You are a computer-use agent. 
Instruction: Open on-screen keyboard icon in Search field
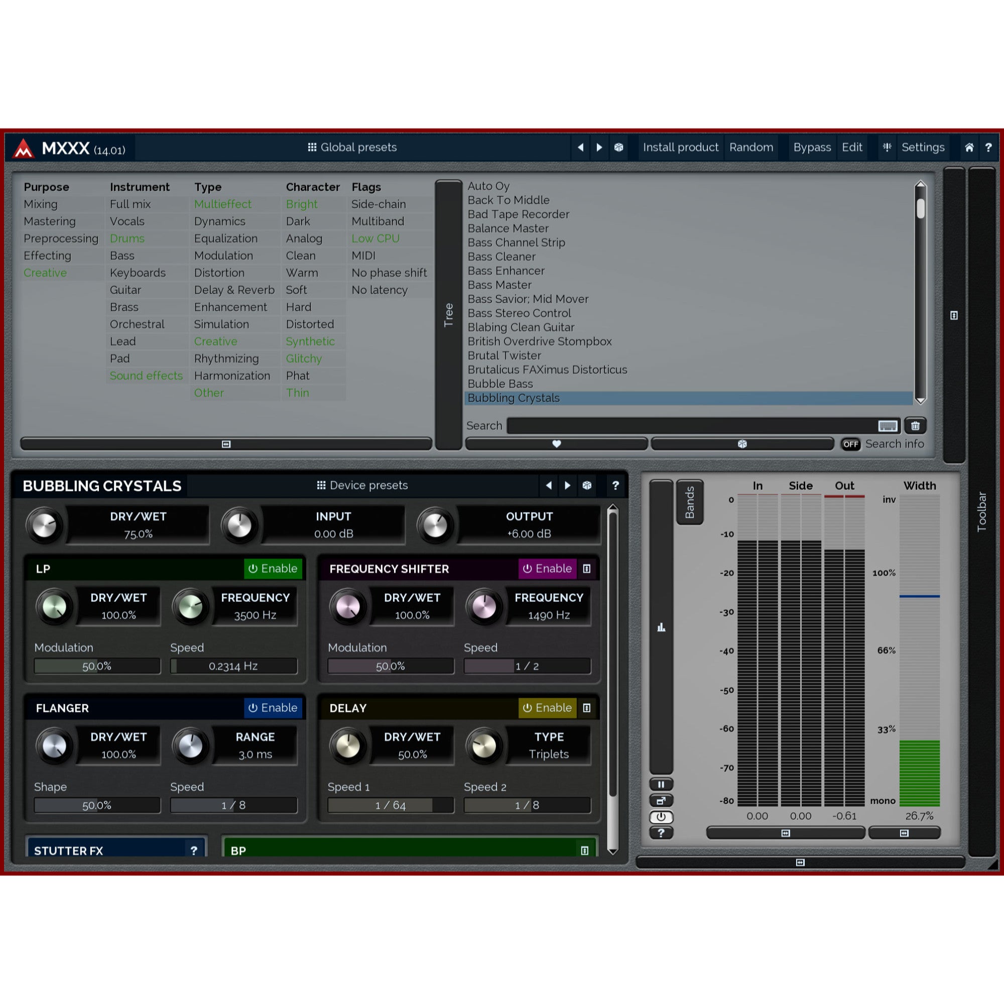pos(887,426)
